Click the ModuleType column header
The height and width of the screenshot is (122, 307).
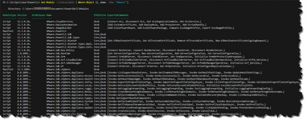[9, 15]
